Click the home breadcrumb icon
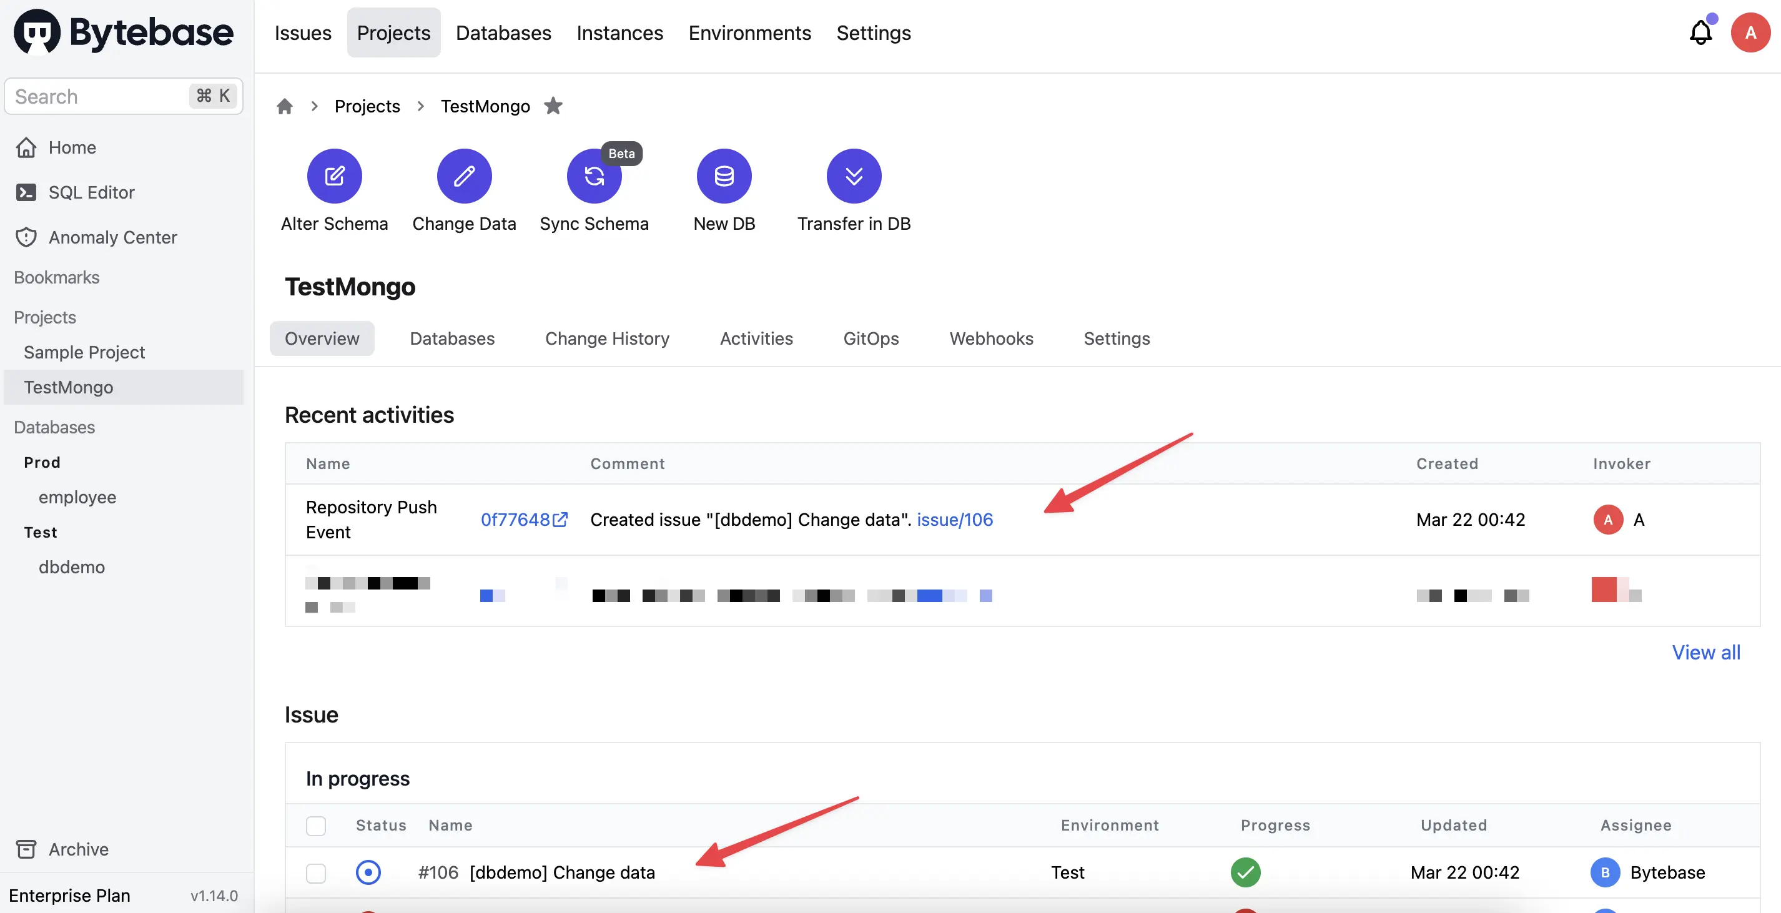This screenshot has width=1781, height=913. (285, 106)
